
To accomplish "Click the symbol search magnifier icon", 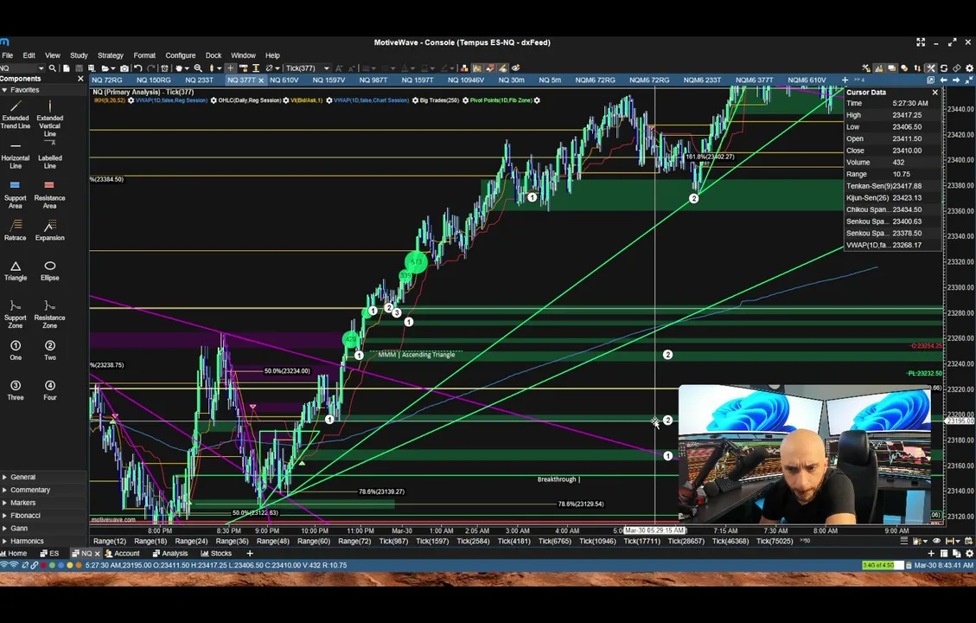I will pyautogui.click(x=52, y=67).
